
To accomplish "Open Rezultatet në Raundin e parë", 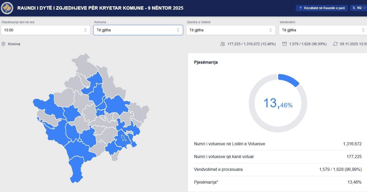I will pyautogui.click(x=322, y=8).
